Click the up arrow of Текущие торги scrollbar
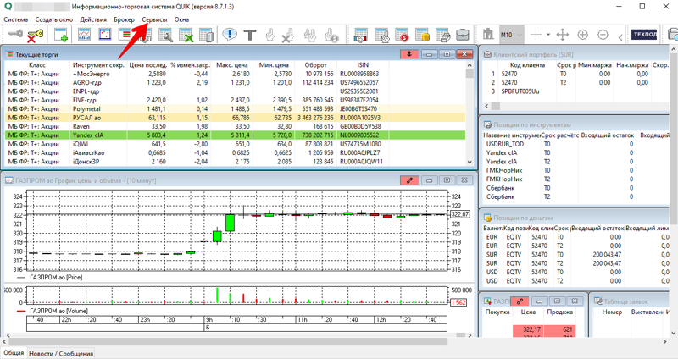This screenshot has height=359, width=678. 470,65
